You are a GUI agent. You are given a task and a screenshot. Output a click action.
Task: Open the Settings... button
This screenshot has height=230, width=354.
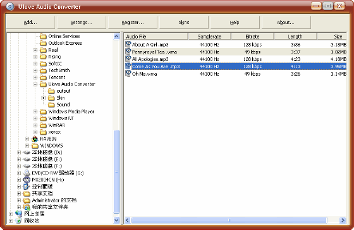coord(82,22)
